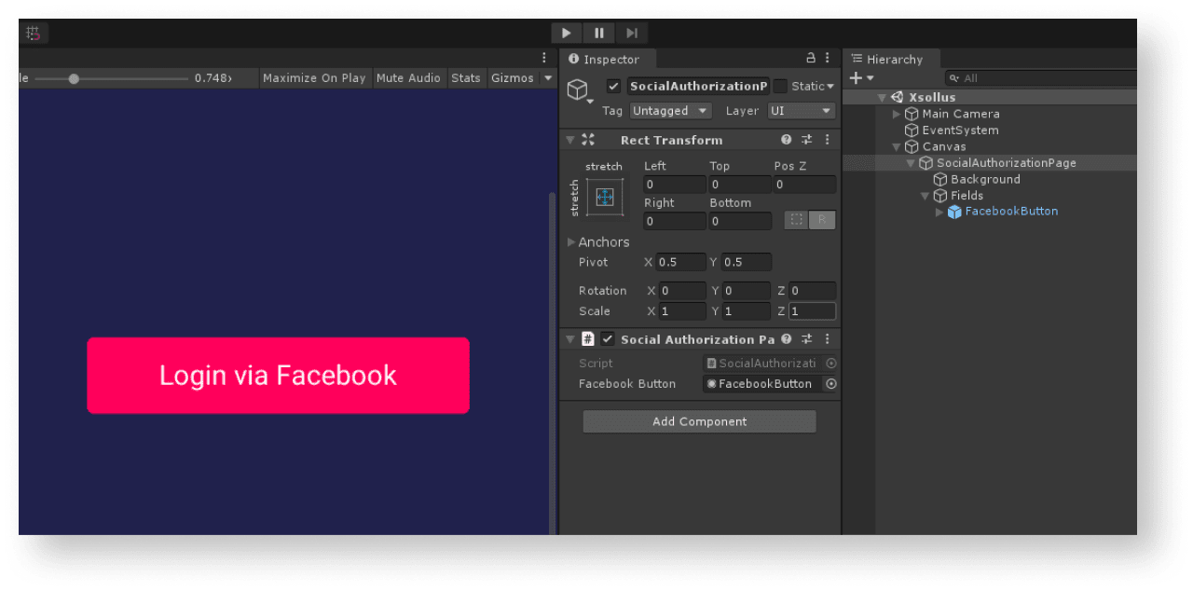This screenshot has height=591, width=1193.
Task: Click the object picker next to FacebookButton field
Action: 830,384
